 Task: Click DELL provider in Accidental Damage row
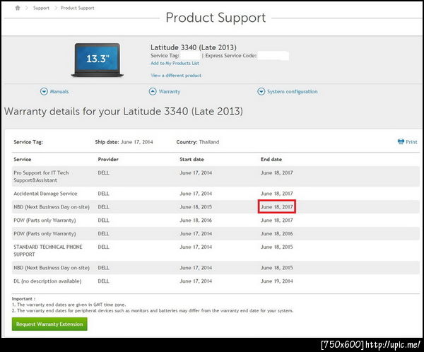click(x=104, y=194)
